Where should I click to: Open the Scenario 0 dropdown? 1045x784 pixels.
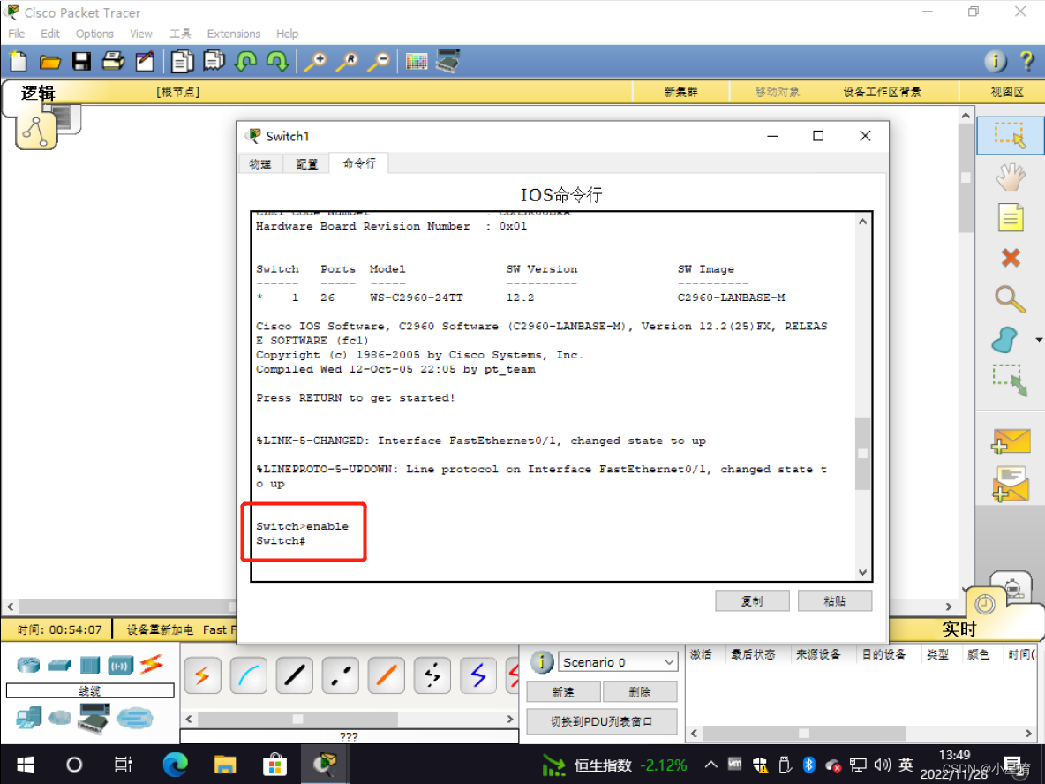[618, 662]
